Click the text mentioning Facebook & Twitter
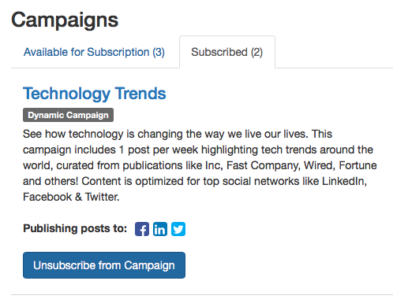This screenshot has width=393, height=303. pyautogui.click(x=71, y=197)
